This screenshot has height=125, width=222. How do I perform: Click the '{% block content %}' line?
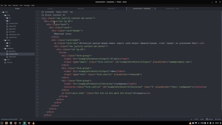pyautogui.click(x=53, y=15)
